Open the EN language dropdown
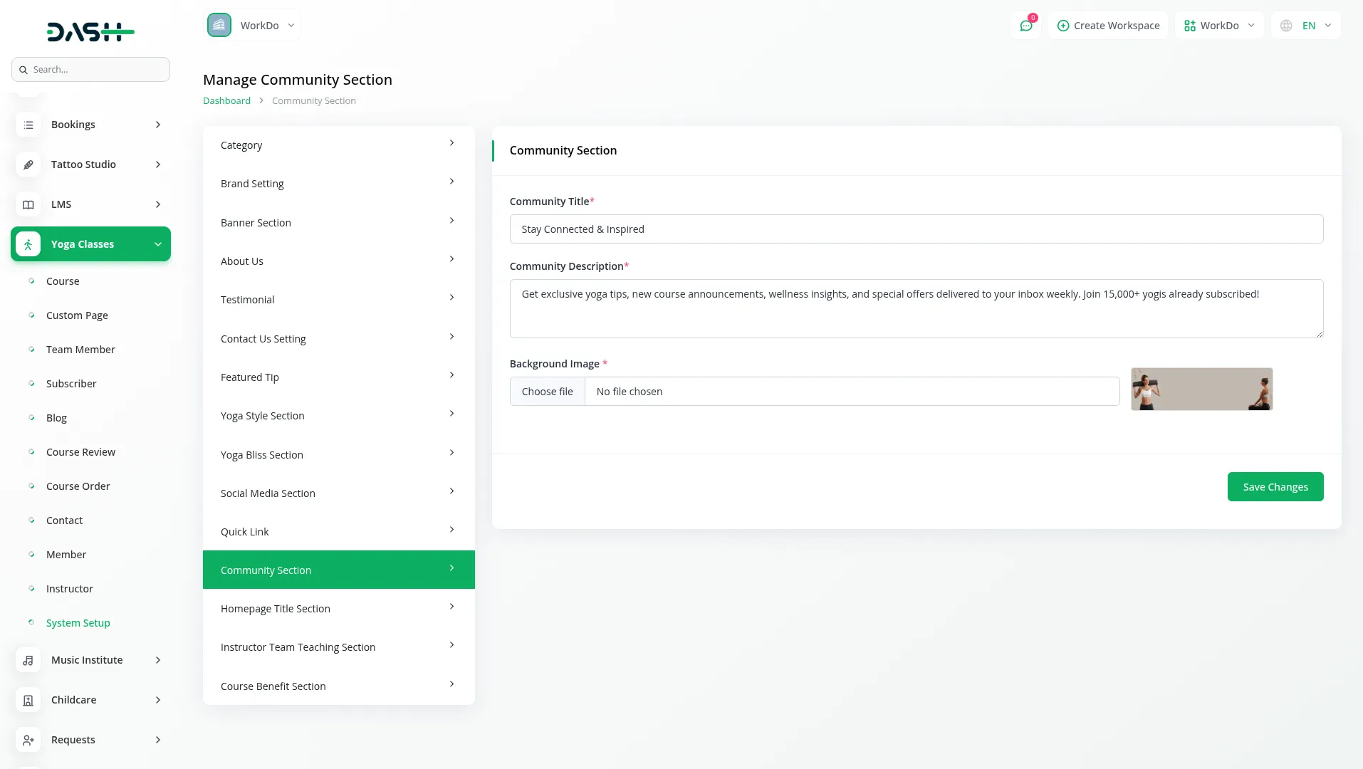Image resolution: width=1363 pixels, height=769 pixels. pyautogui.click(x=1306, y=26)
